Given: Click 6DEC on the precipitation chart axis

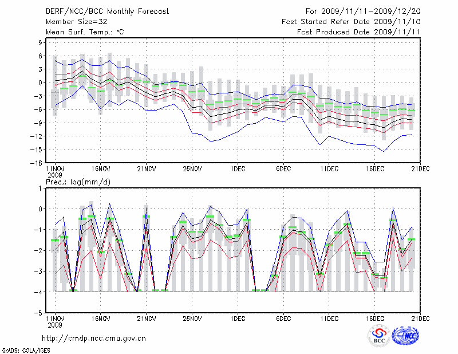Looking at the screenshot, I should 283,319.
